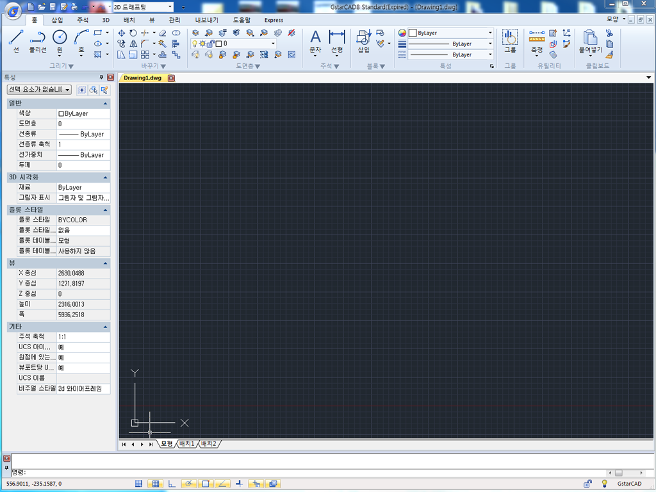Click the GstarCAD application menu button

click(13, 11)
